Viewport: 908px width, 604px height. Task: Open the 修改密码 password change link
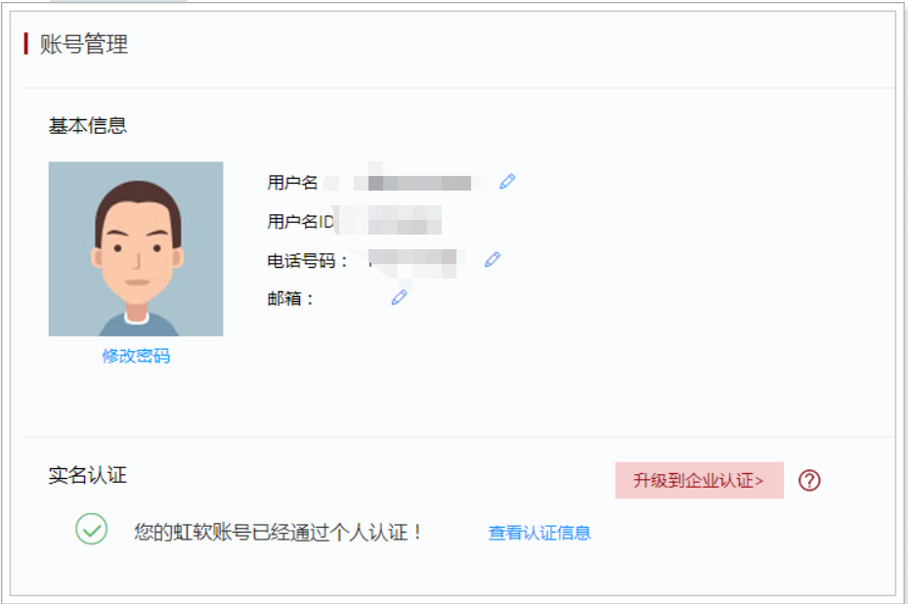(136, 354)
